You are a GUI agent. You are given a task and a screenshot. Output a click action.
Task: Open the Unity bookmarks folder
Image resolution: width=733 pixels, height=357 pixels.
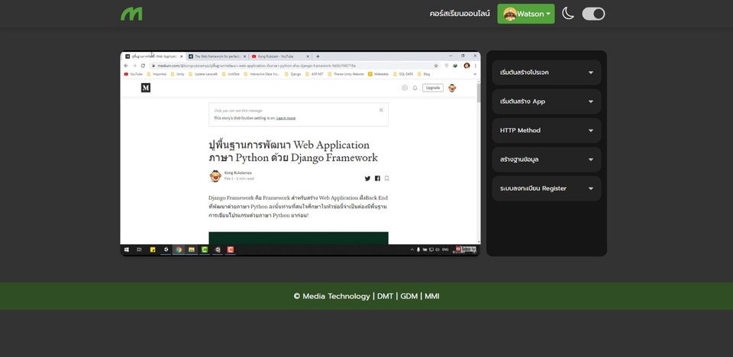(x=178, y=74)
